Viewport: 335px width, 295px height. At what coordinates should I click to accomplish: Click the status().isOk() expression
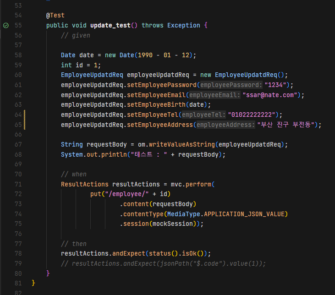[x=176, y=254]
